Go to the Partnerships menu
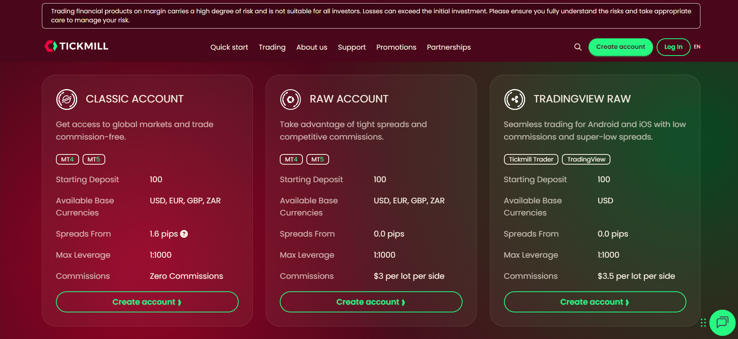738x339 pixels. (x=448, y=47)
